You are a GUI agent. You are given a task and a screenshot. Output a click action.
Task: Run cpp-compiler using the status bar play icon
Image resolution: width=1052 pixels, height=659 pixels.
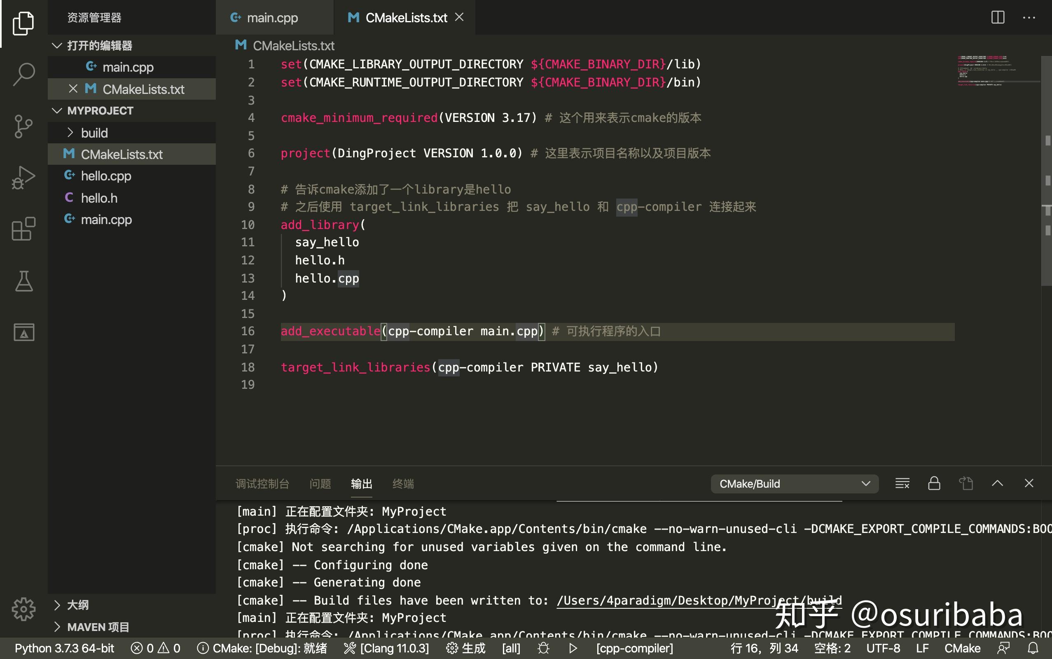coord(572,648)
